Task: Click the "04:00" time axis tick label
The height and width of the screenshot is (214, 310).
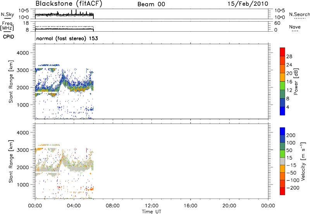Action: [74, 206]
